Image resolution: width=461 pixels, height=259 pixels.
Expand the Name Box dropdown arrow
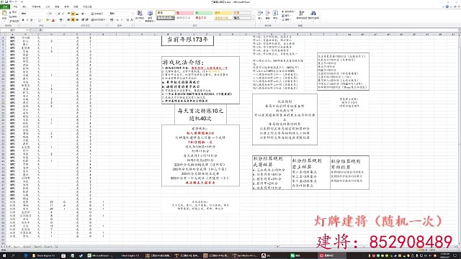click(27, 30)
